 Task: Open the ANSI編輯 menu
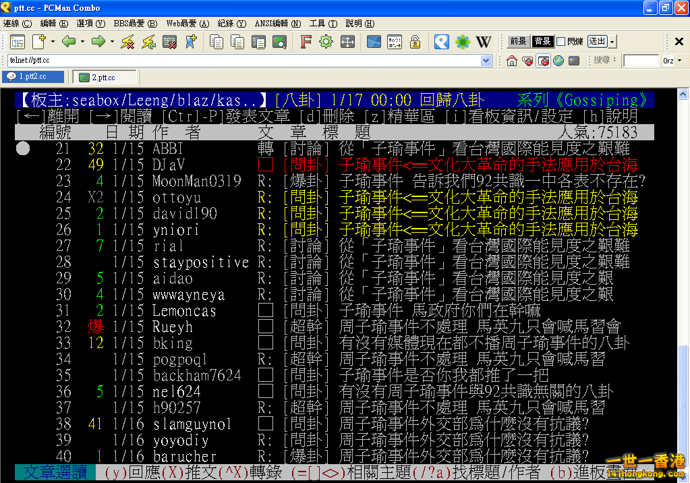click(x=278, y=24)
